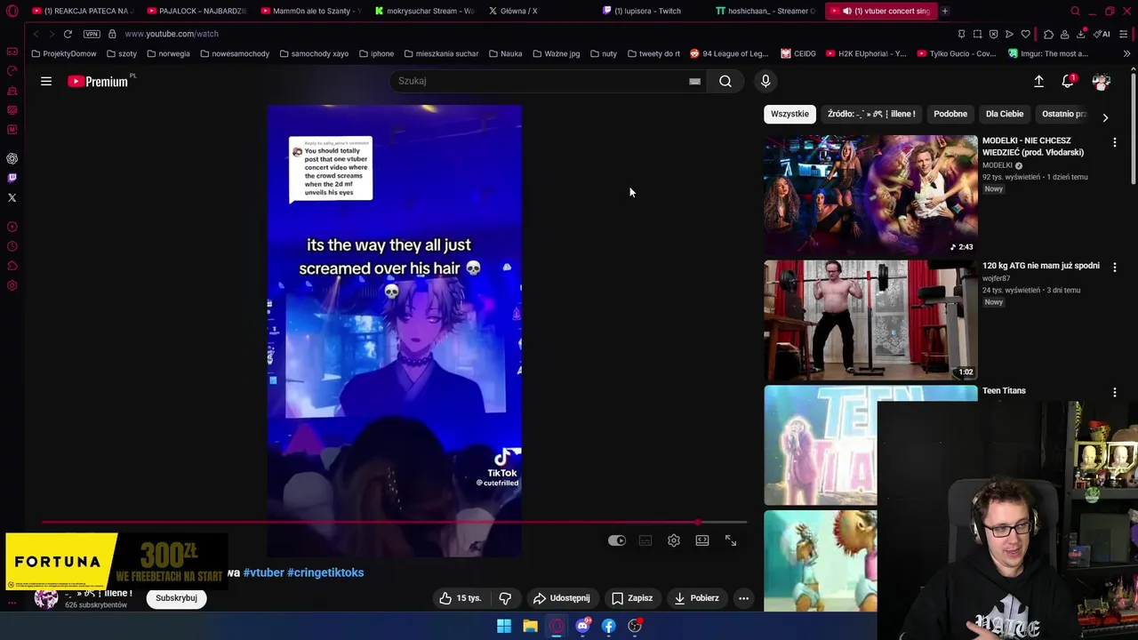
Task: Open options for 120 kg ATG video
Action: click(1114, 267)
